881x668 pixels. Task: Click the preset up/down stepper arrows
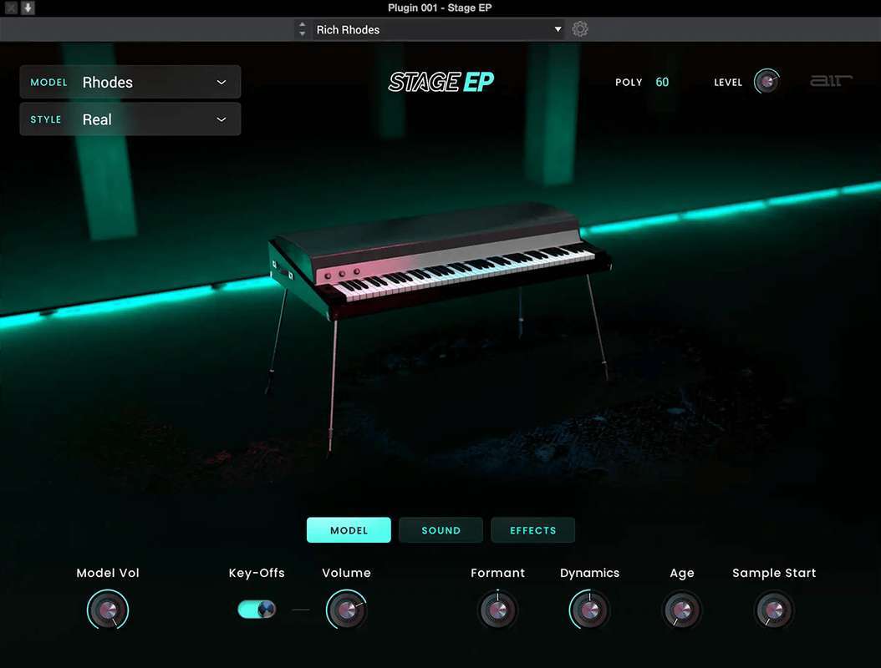[302, 29]
